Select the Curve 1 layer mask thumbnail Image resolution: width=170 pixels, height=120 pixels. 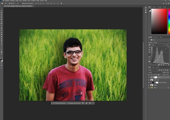click(x=156, y=77)
